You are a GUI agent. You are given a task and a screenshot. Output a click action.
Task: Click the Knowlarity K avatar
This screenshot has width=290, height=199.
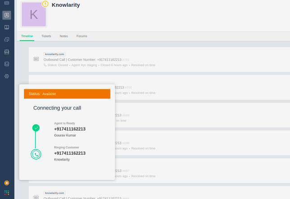coord(34,14)
